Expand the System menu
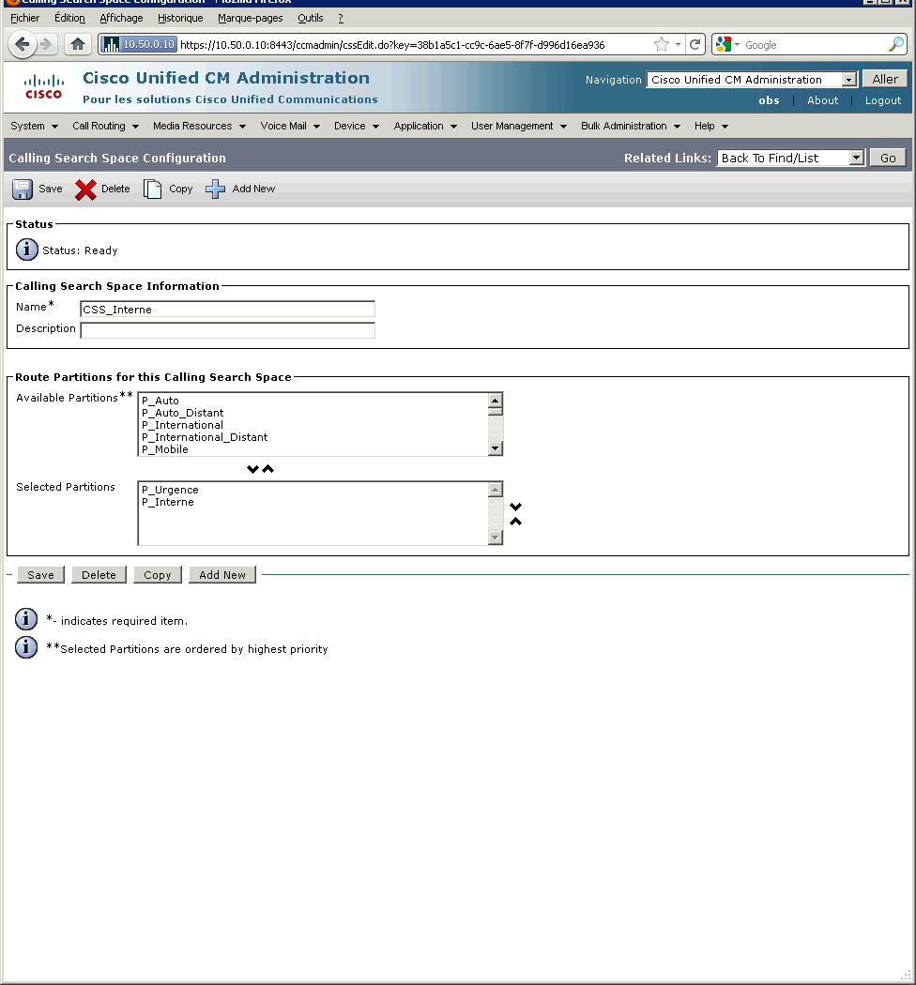The width and height of the screenshot is (916, 985). point(34,127)
